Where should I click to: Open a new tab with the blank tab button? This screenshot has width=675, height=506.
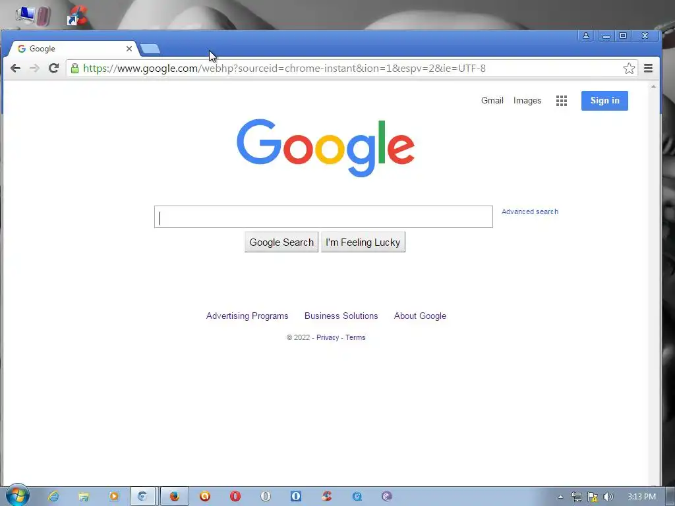150,49
